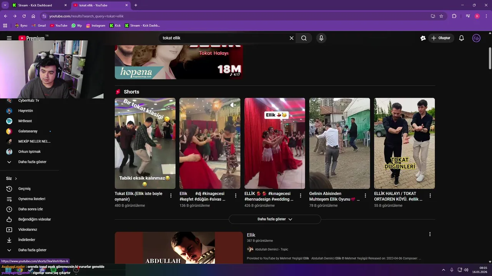This screenshot has height=276, width=492.
Task: Open browser home page icon
Action: pos(33,16)
